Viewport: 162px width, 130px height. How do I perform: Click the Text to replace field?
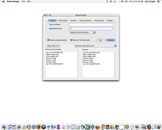91,25
